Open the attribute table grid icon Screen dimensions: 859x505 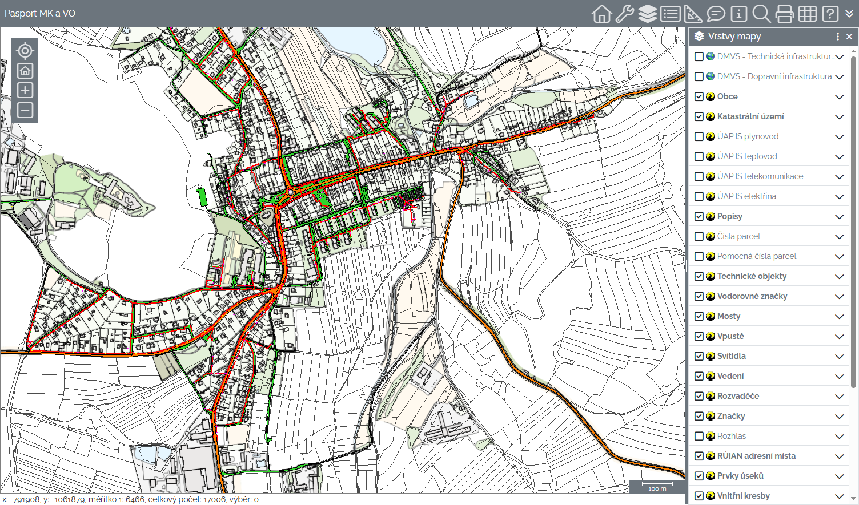click(807, 14)
